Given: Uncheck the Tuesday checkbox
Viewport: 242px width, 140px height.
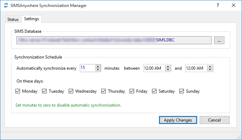Looking at the screenshot, I should tap(44, 91).
